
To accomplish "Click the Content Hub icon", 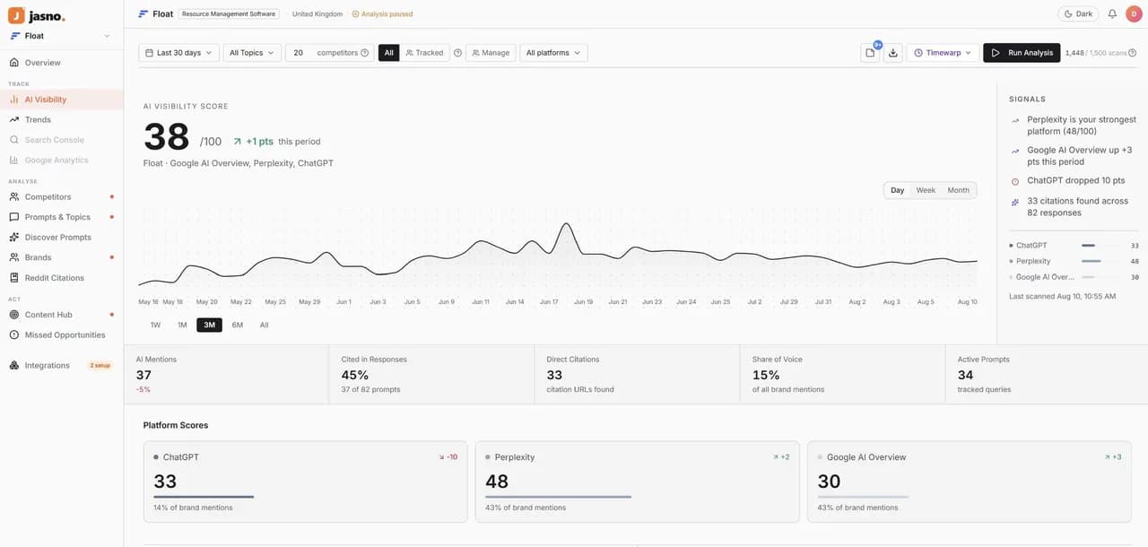I will [14, 315].
